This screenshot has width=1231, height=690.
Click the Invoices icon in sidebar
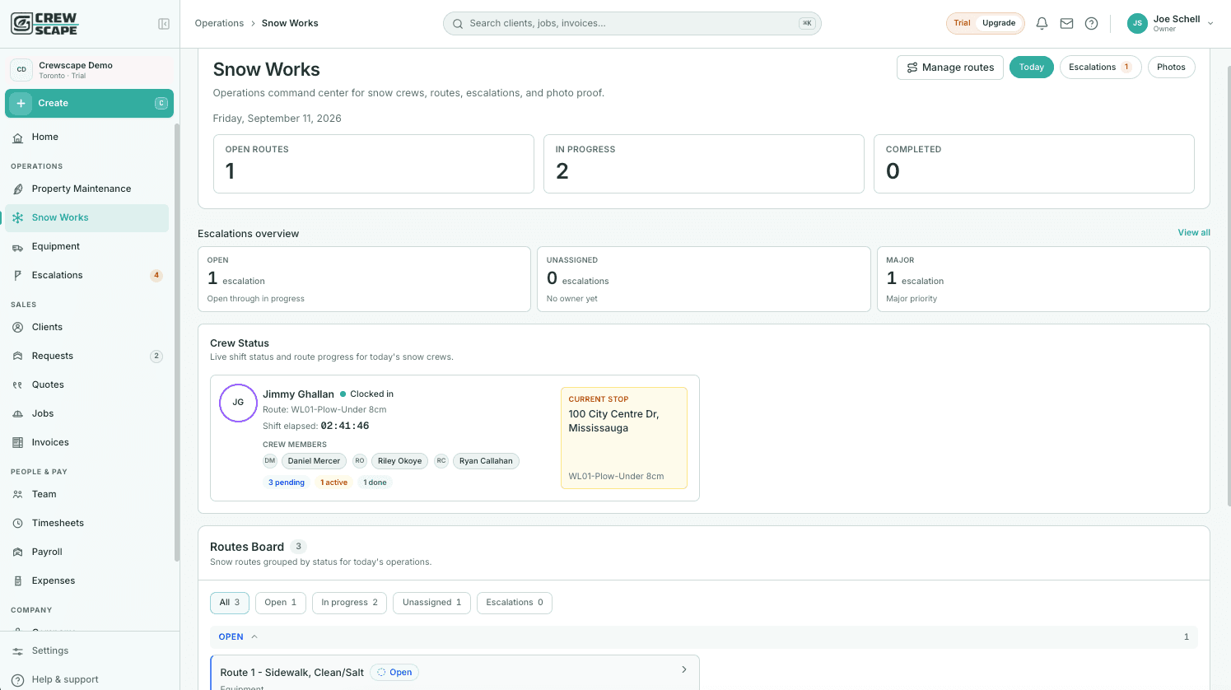pos(18,443)
